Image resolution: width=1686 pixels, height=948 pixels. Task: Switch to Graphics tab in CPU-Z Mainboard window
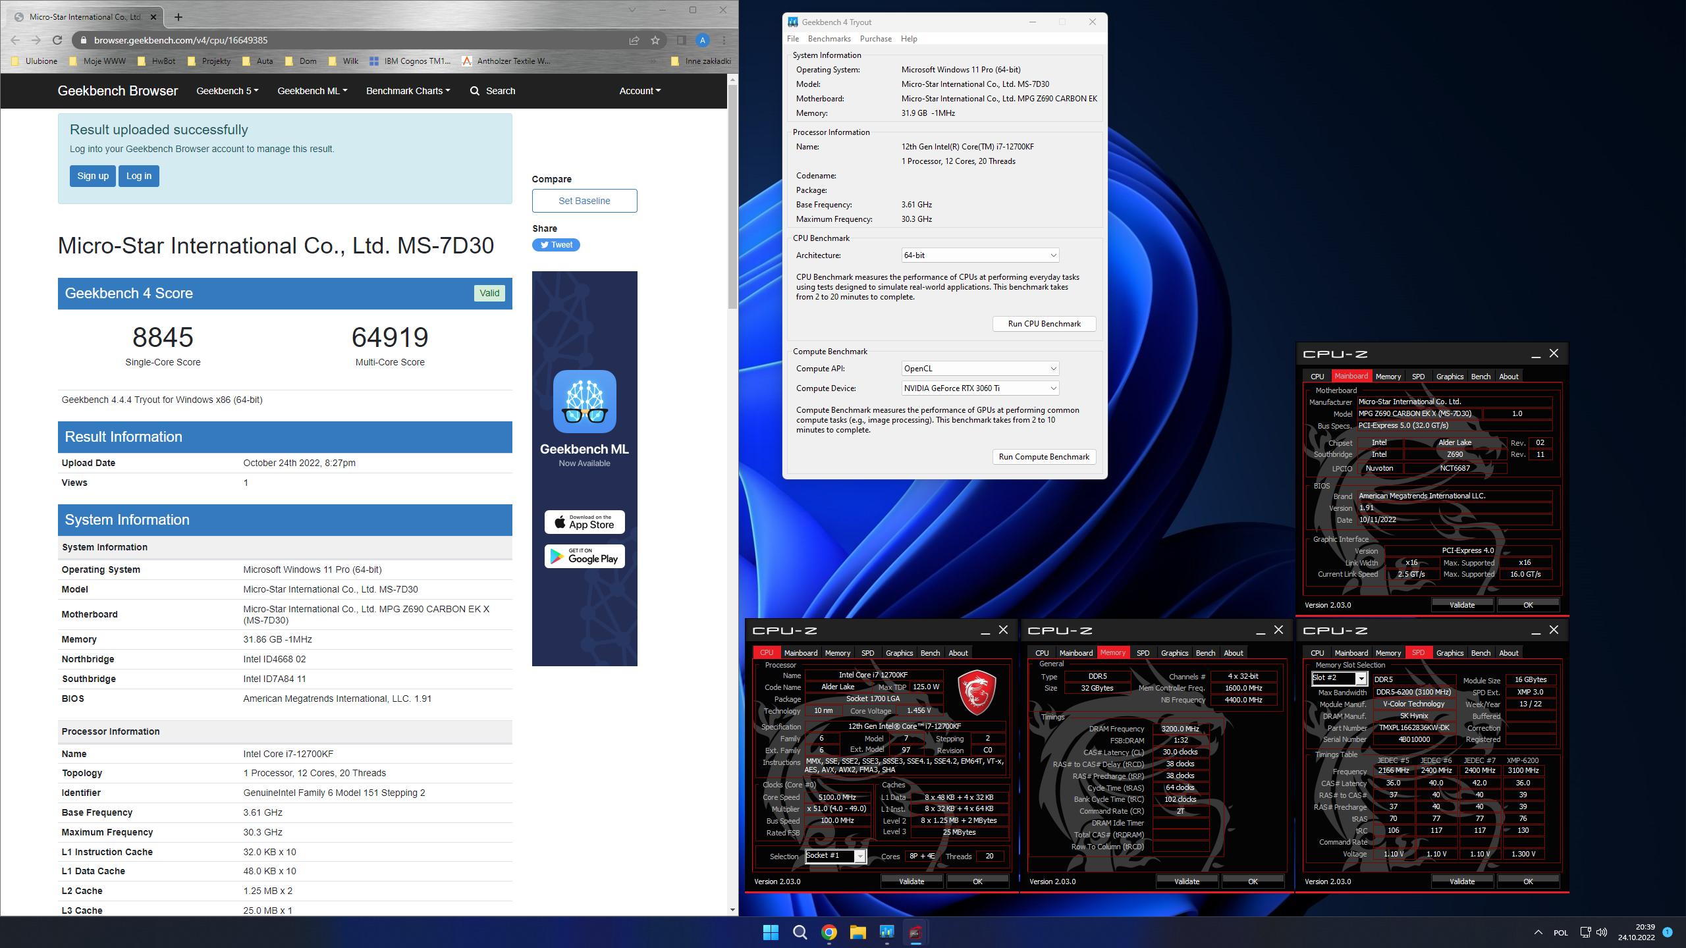pos(1450,377)
